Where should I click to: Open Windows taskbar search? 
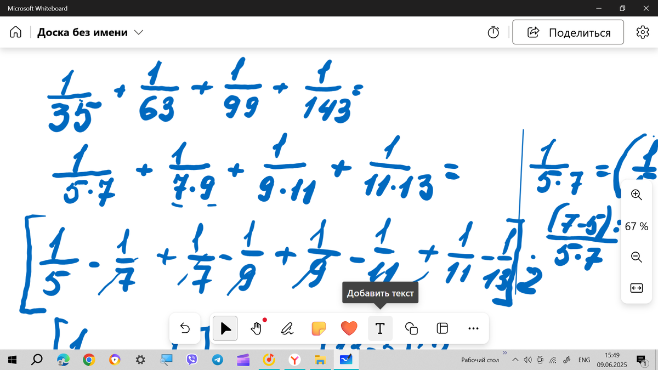[x=37, y=360]
